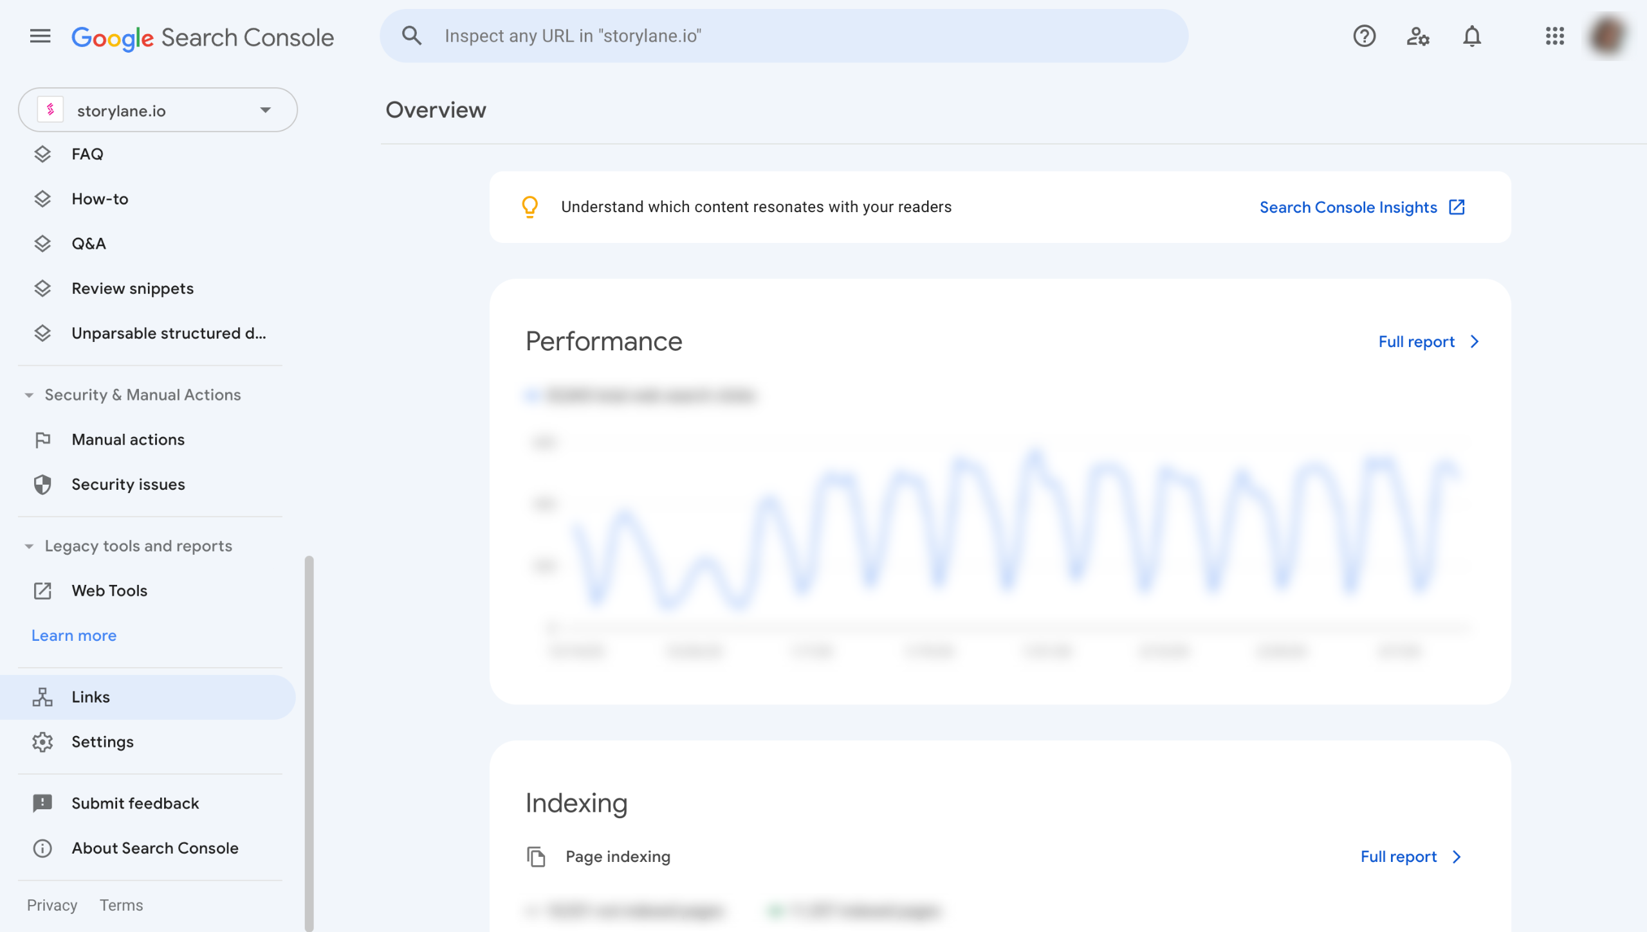Click the Settings gear icon in sidebar
Viewport: 1647px width, 932px height.
42,742
